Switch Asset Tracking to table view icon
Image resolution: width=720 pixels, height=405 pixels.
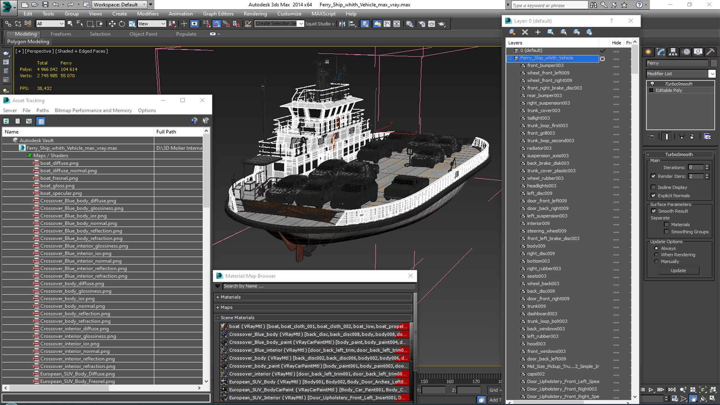[41, 121]
